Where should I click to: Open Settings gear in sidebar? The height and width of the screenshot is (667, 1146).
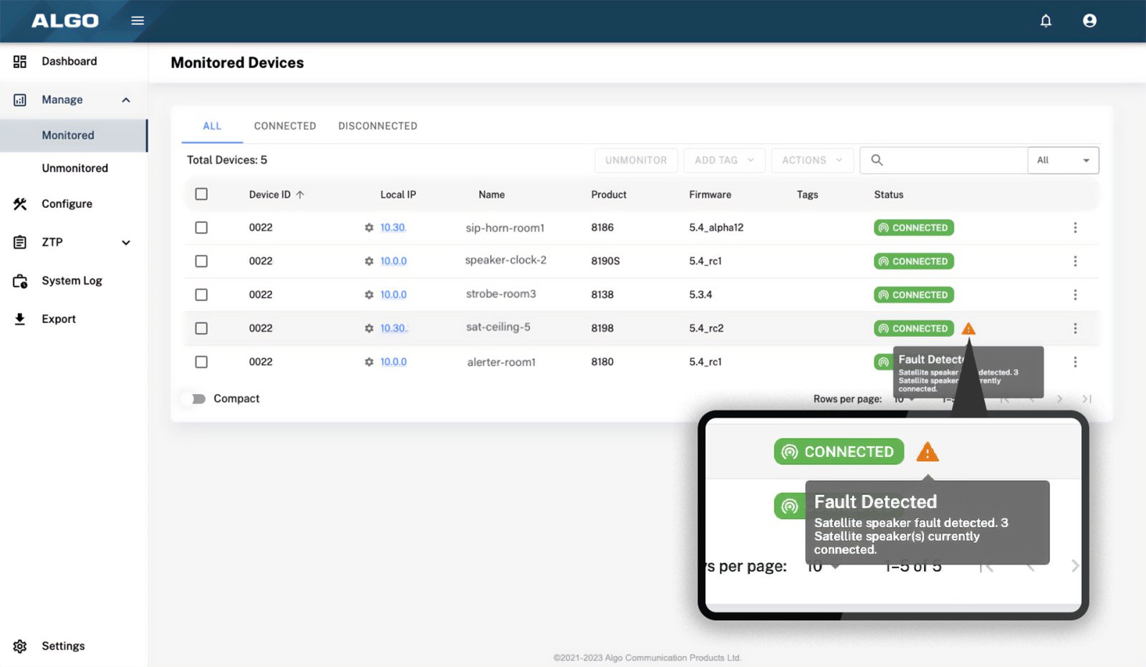20,646
